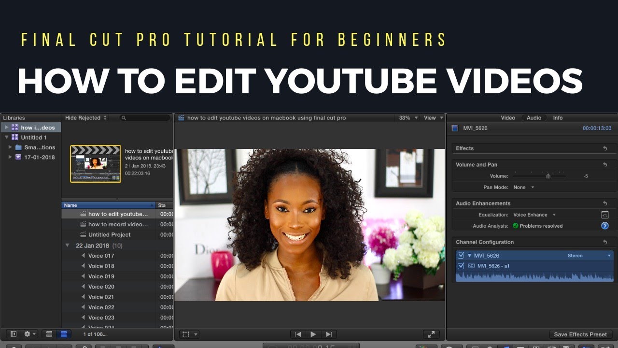Click the Sma...tions folder icon
618x348 pixels.
pos(18,147)
